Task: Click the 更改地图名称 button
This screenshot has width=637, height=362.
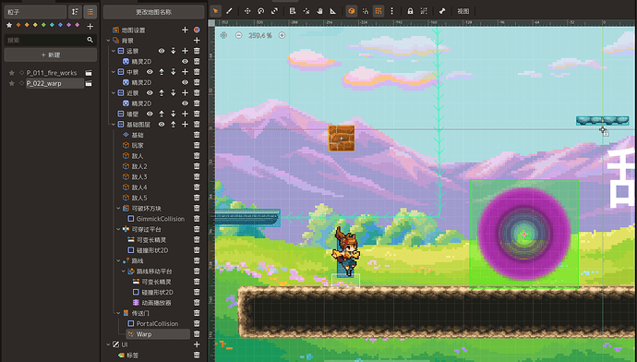Action: (x=153, y=12)
